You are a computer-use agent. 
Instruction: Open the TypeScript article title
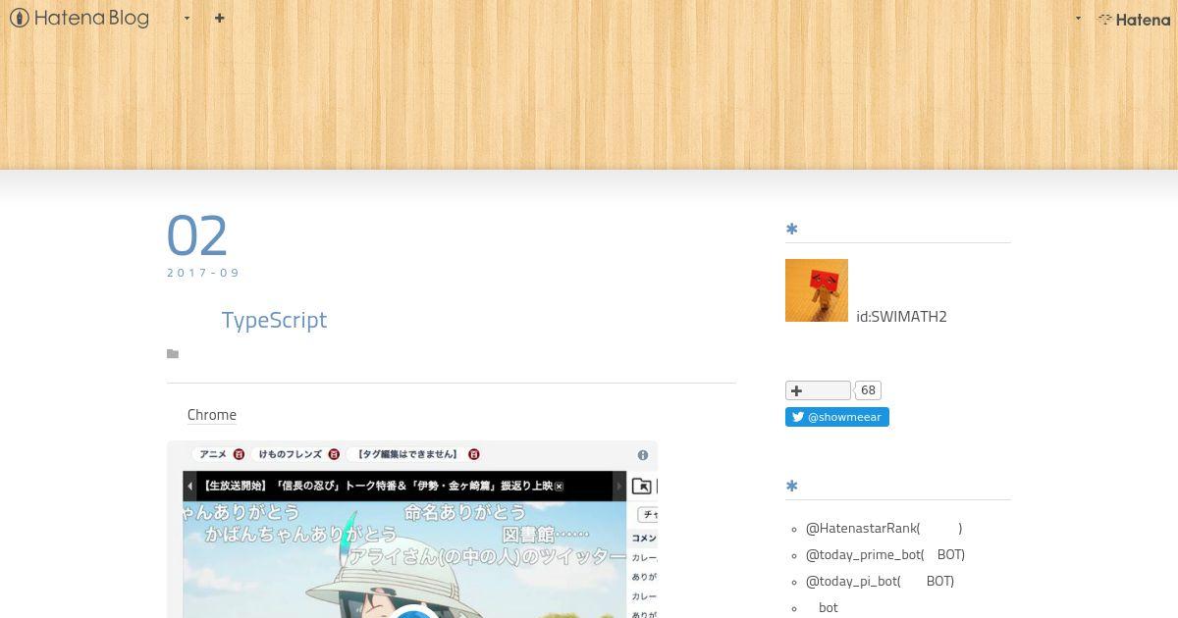[x=274, y=320]
